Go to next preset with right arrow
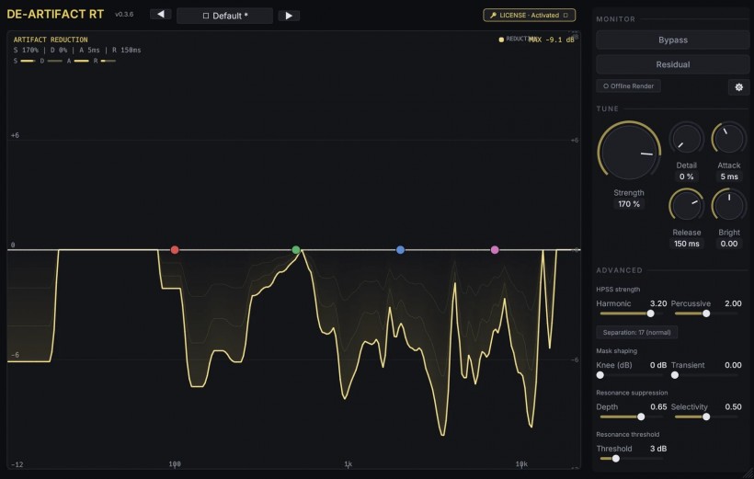The height and width of the screenshot is (479, 754). (x=289, y=16)
